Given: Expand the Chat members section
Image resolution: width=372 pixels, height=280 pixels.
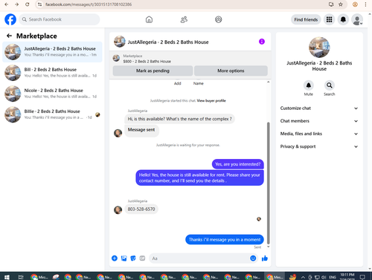Looking at the screenshot, I should tap(319, 121).
